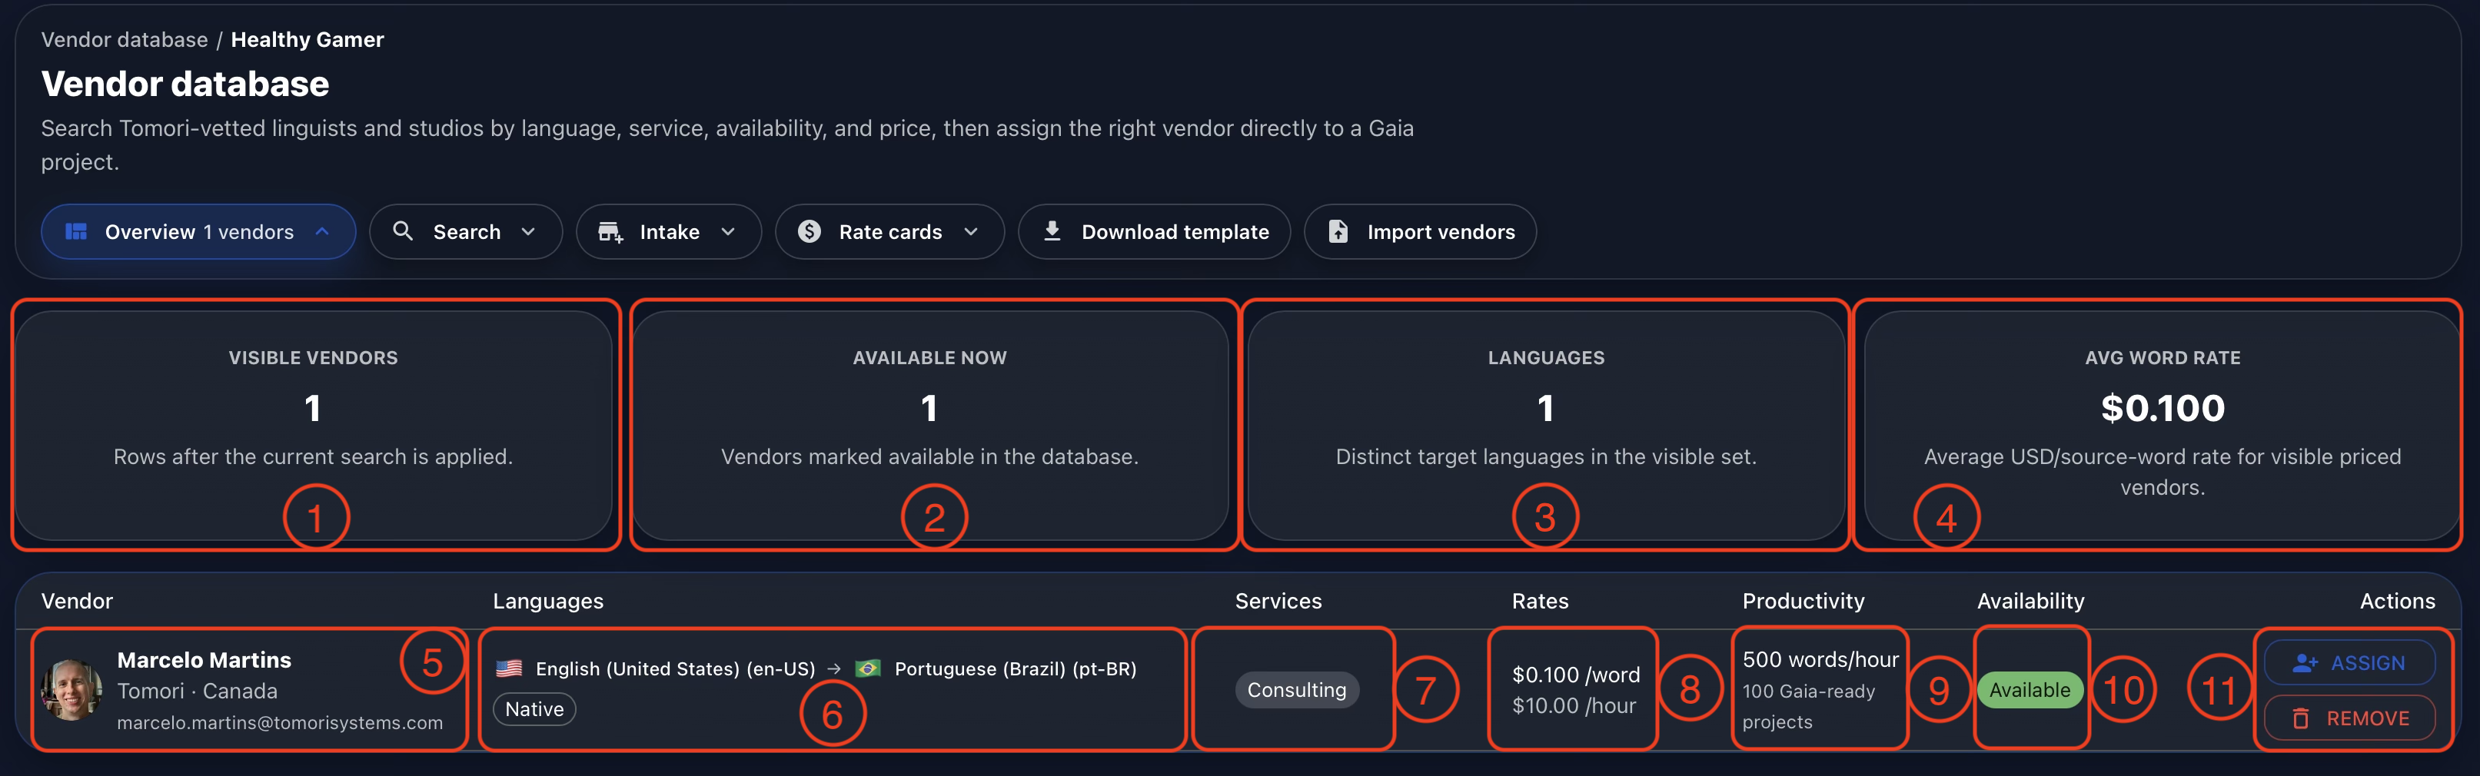This screenshot has height=776, width=2480.
Task: Click the Import vendors file icon
Action: pos(1338,232)
